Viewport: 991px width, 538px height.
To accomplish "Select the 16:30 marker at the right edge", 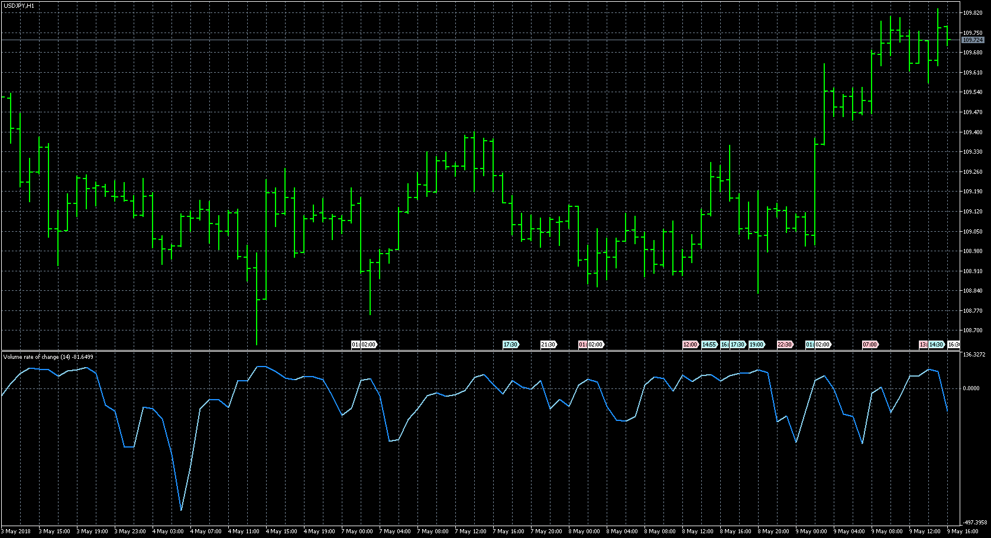I will pyautogui.click(x=954, y=345).
